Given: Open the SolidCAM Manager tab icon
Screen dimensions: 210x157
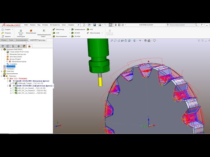Looking at the screenshot, I should [29, 46].
